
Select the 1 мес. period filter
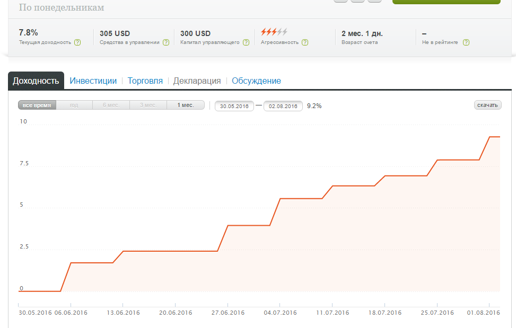point(186,105)
